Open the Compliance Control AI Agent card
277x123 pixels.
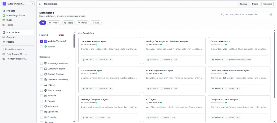click(x=239, y=109)
